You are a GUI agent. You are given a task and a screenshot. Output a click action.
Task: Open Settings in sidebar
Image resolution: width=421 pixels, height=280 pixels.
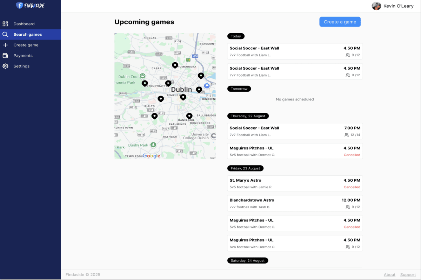pyautogui.click(x=30, y=66)
